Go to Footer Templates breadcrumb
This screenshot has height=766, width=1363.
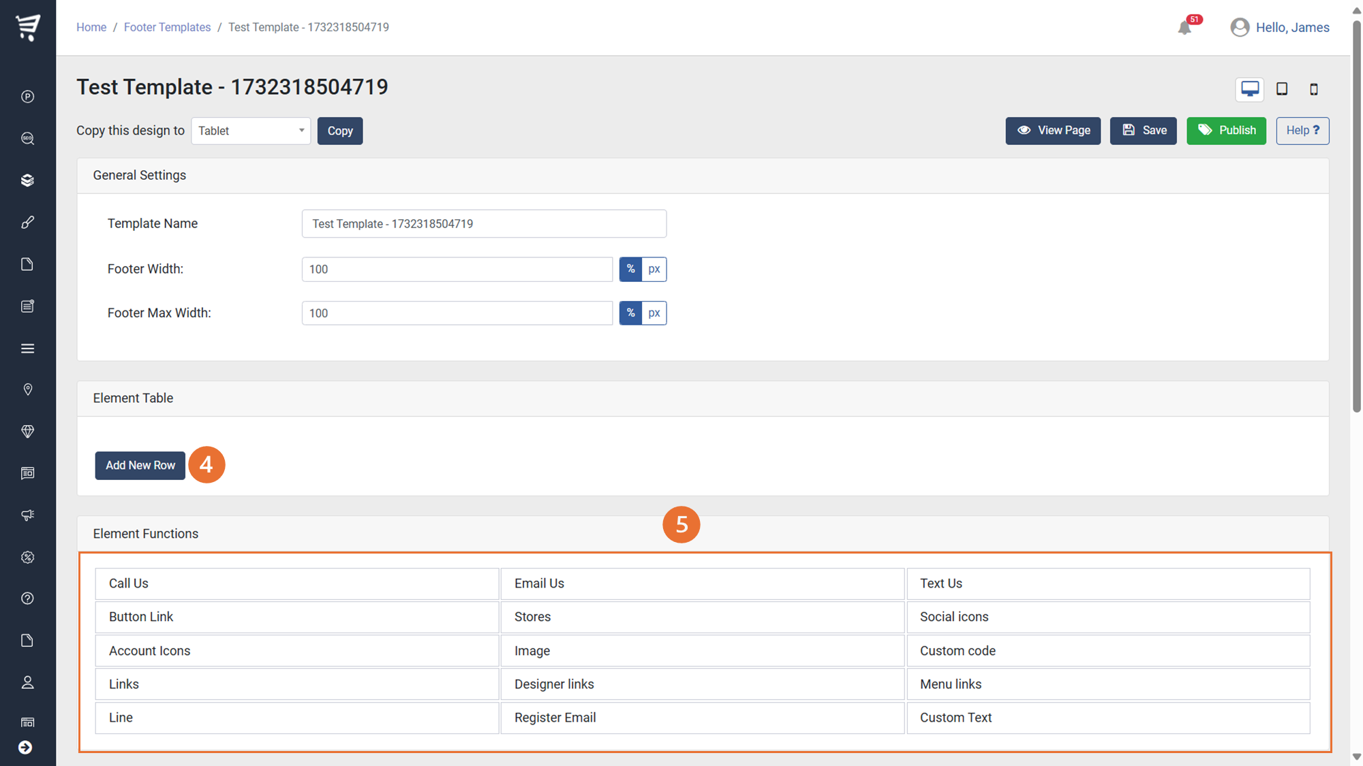tap(167, 27)
